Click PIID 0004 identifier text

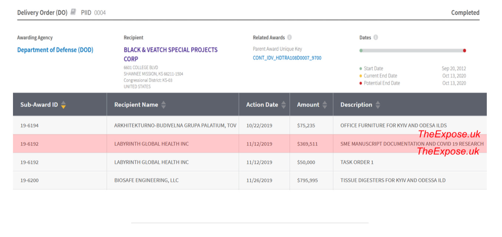pyautogui.click(x=93, y=13)
